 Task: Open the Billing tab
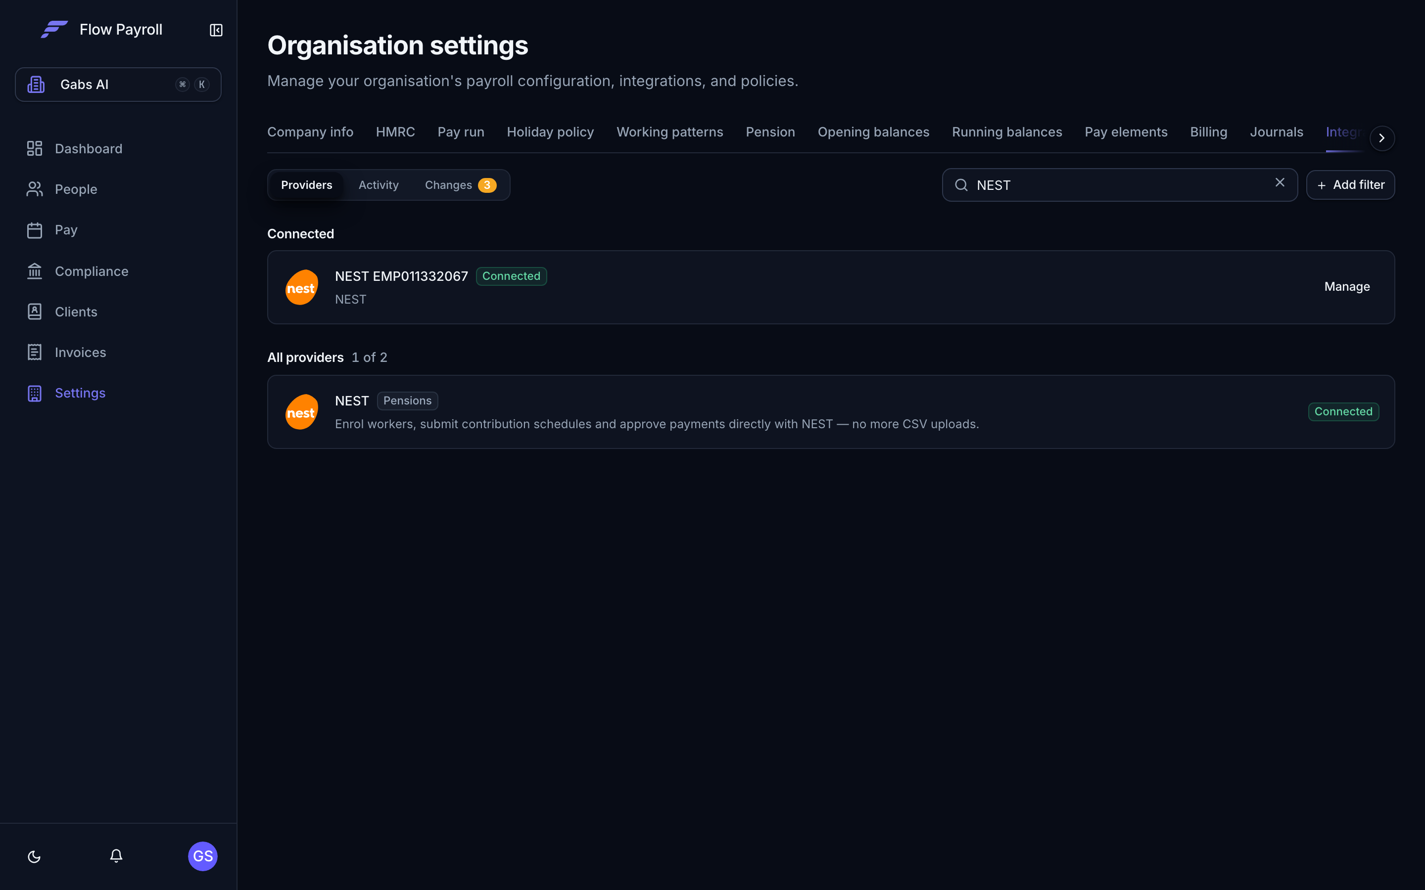(x=1208, y=132)
